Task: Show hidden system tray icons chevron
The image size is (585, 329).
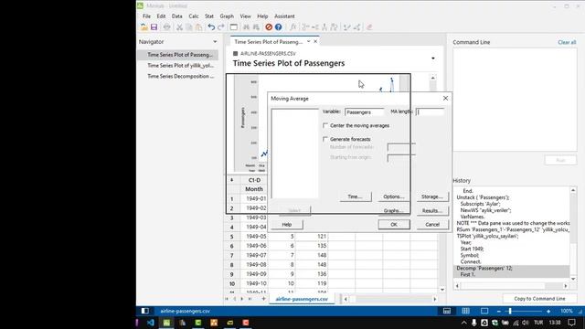Action: point(463,323)
